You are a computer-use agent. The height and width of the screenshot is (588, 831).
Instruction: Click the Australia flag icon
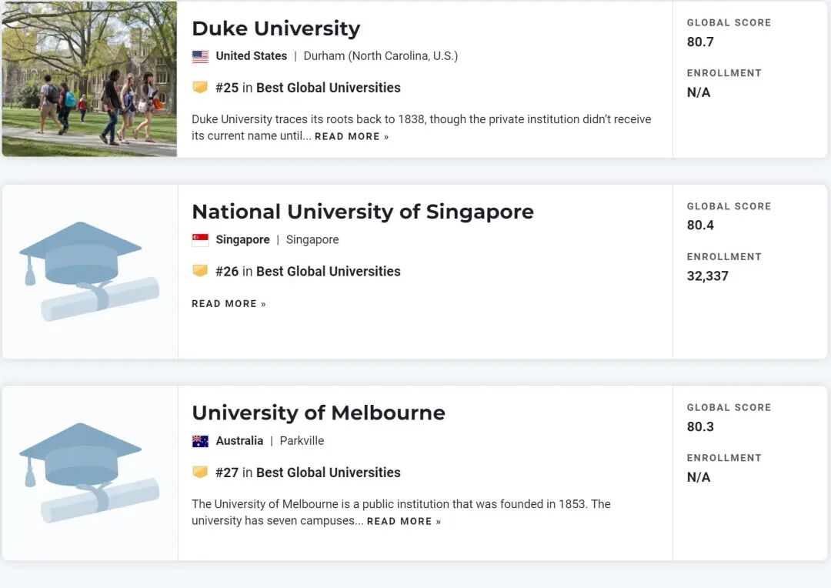[x=200, y=441]
